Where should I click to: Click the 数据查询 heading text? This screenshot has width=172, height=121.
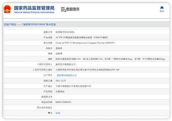pyautogui.click(x=73, y=9)
